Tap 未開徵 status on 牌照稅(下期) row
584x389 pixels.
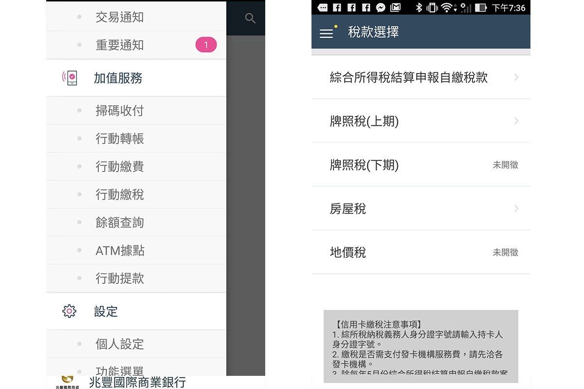pos(505,165)
